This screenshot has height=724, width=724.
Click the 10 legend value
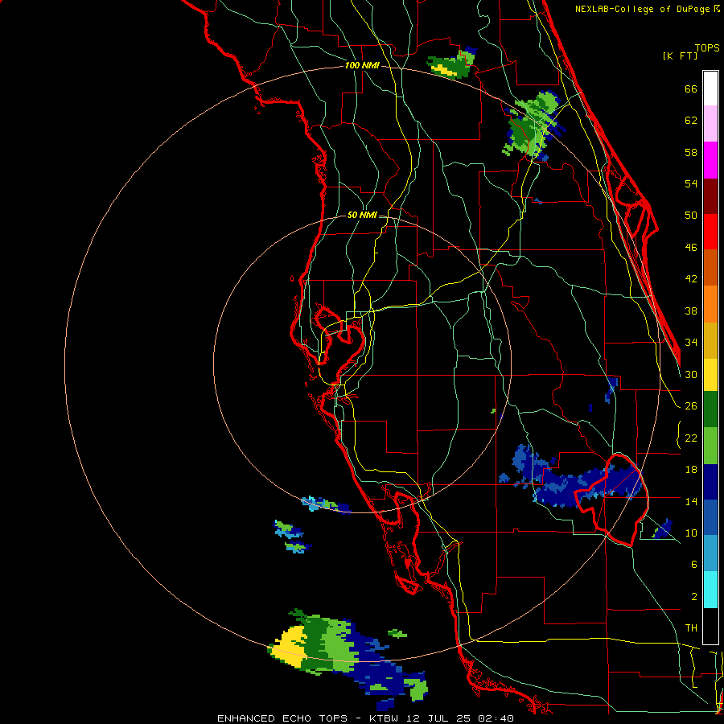[x=691, y=533]
